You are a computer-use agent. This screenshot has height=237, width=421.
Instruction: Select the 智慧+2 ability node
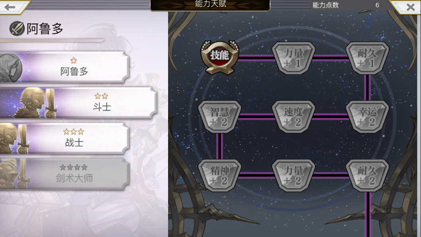pyautogui.click(x=219, y=117)
